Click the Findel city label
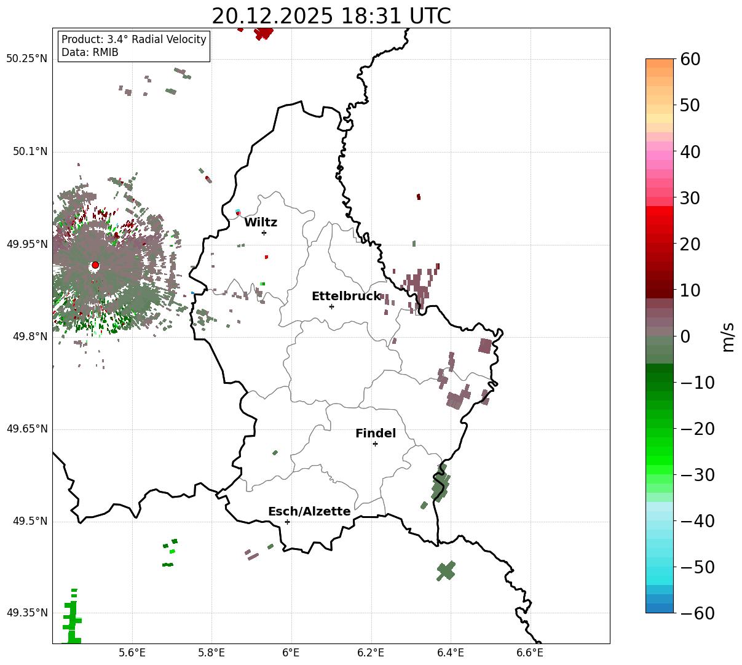The width and height of the screenshot is (742, 665). pos(376,434)
